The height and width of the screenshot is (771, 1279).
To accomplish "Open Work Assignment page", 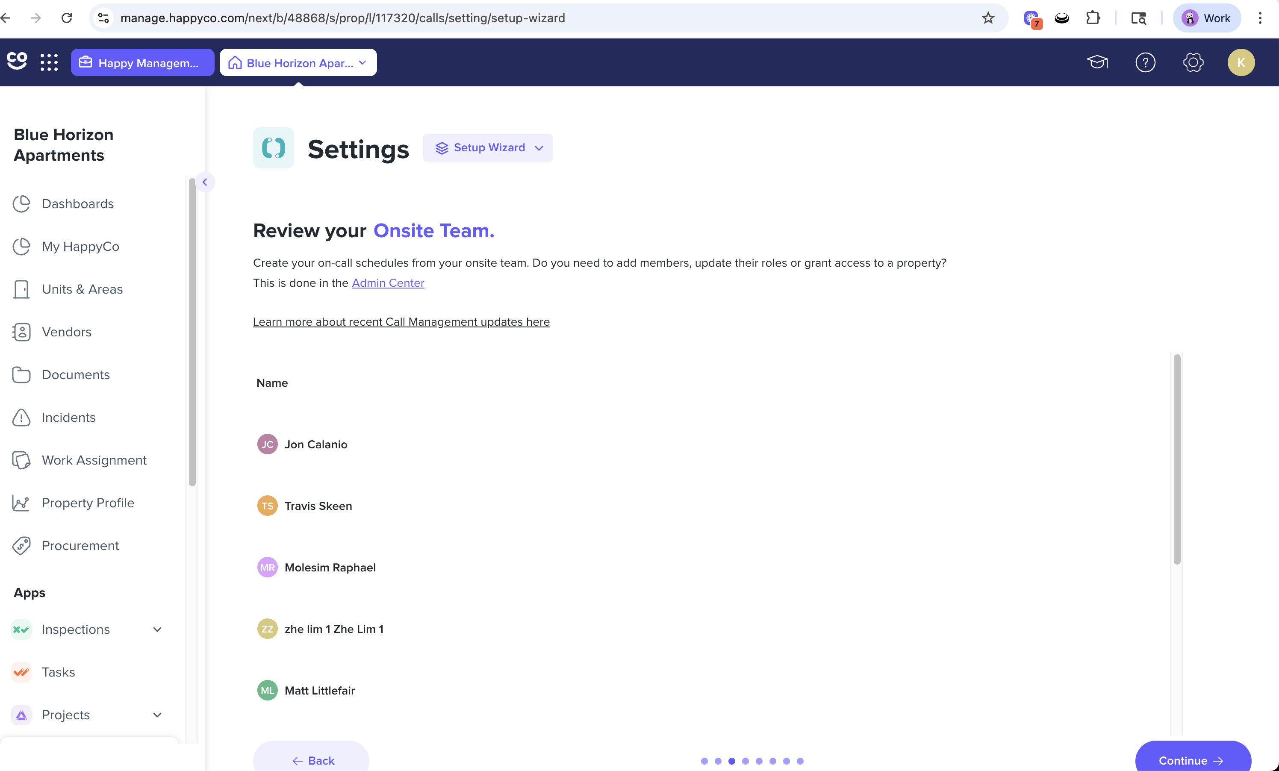I will [94, 460].
